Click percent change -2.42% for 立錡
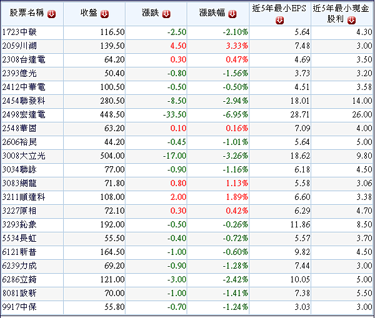 pos(236,279)
